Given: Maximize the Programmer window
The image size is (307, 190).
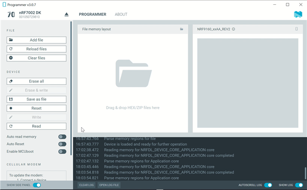Looking at the screenshot, I should pyautogui.click(x=287, y=4).
